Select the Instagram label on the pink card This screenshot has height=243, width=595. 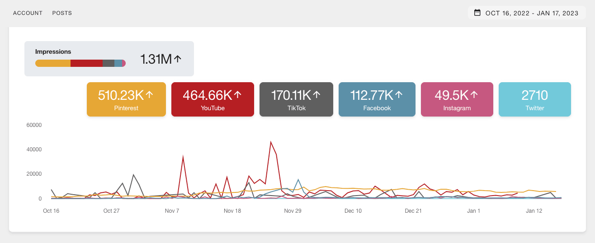tap(457, 108)
